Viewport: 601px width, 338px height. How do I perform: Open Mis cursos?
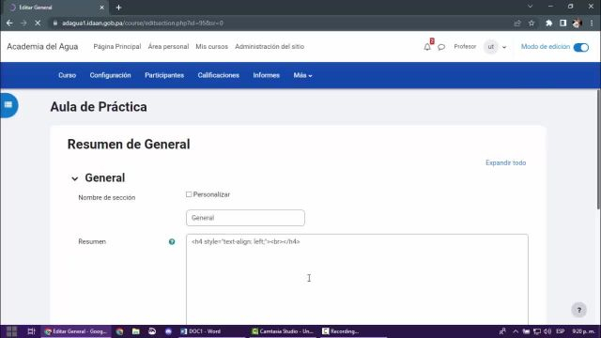tap(211, 46)
